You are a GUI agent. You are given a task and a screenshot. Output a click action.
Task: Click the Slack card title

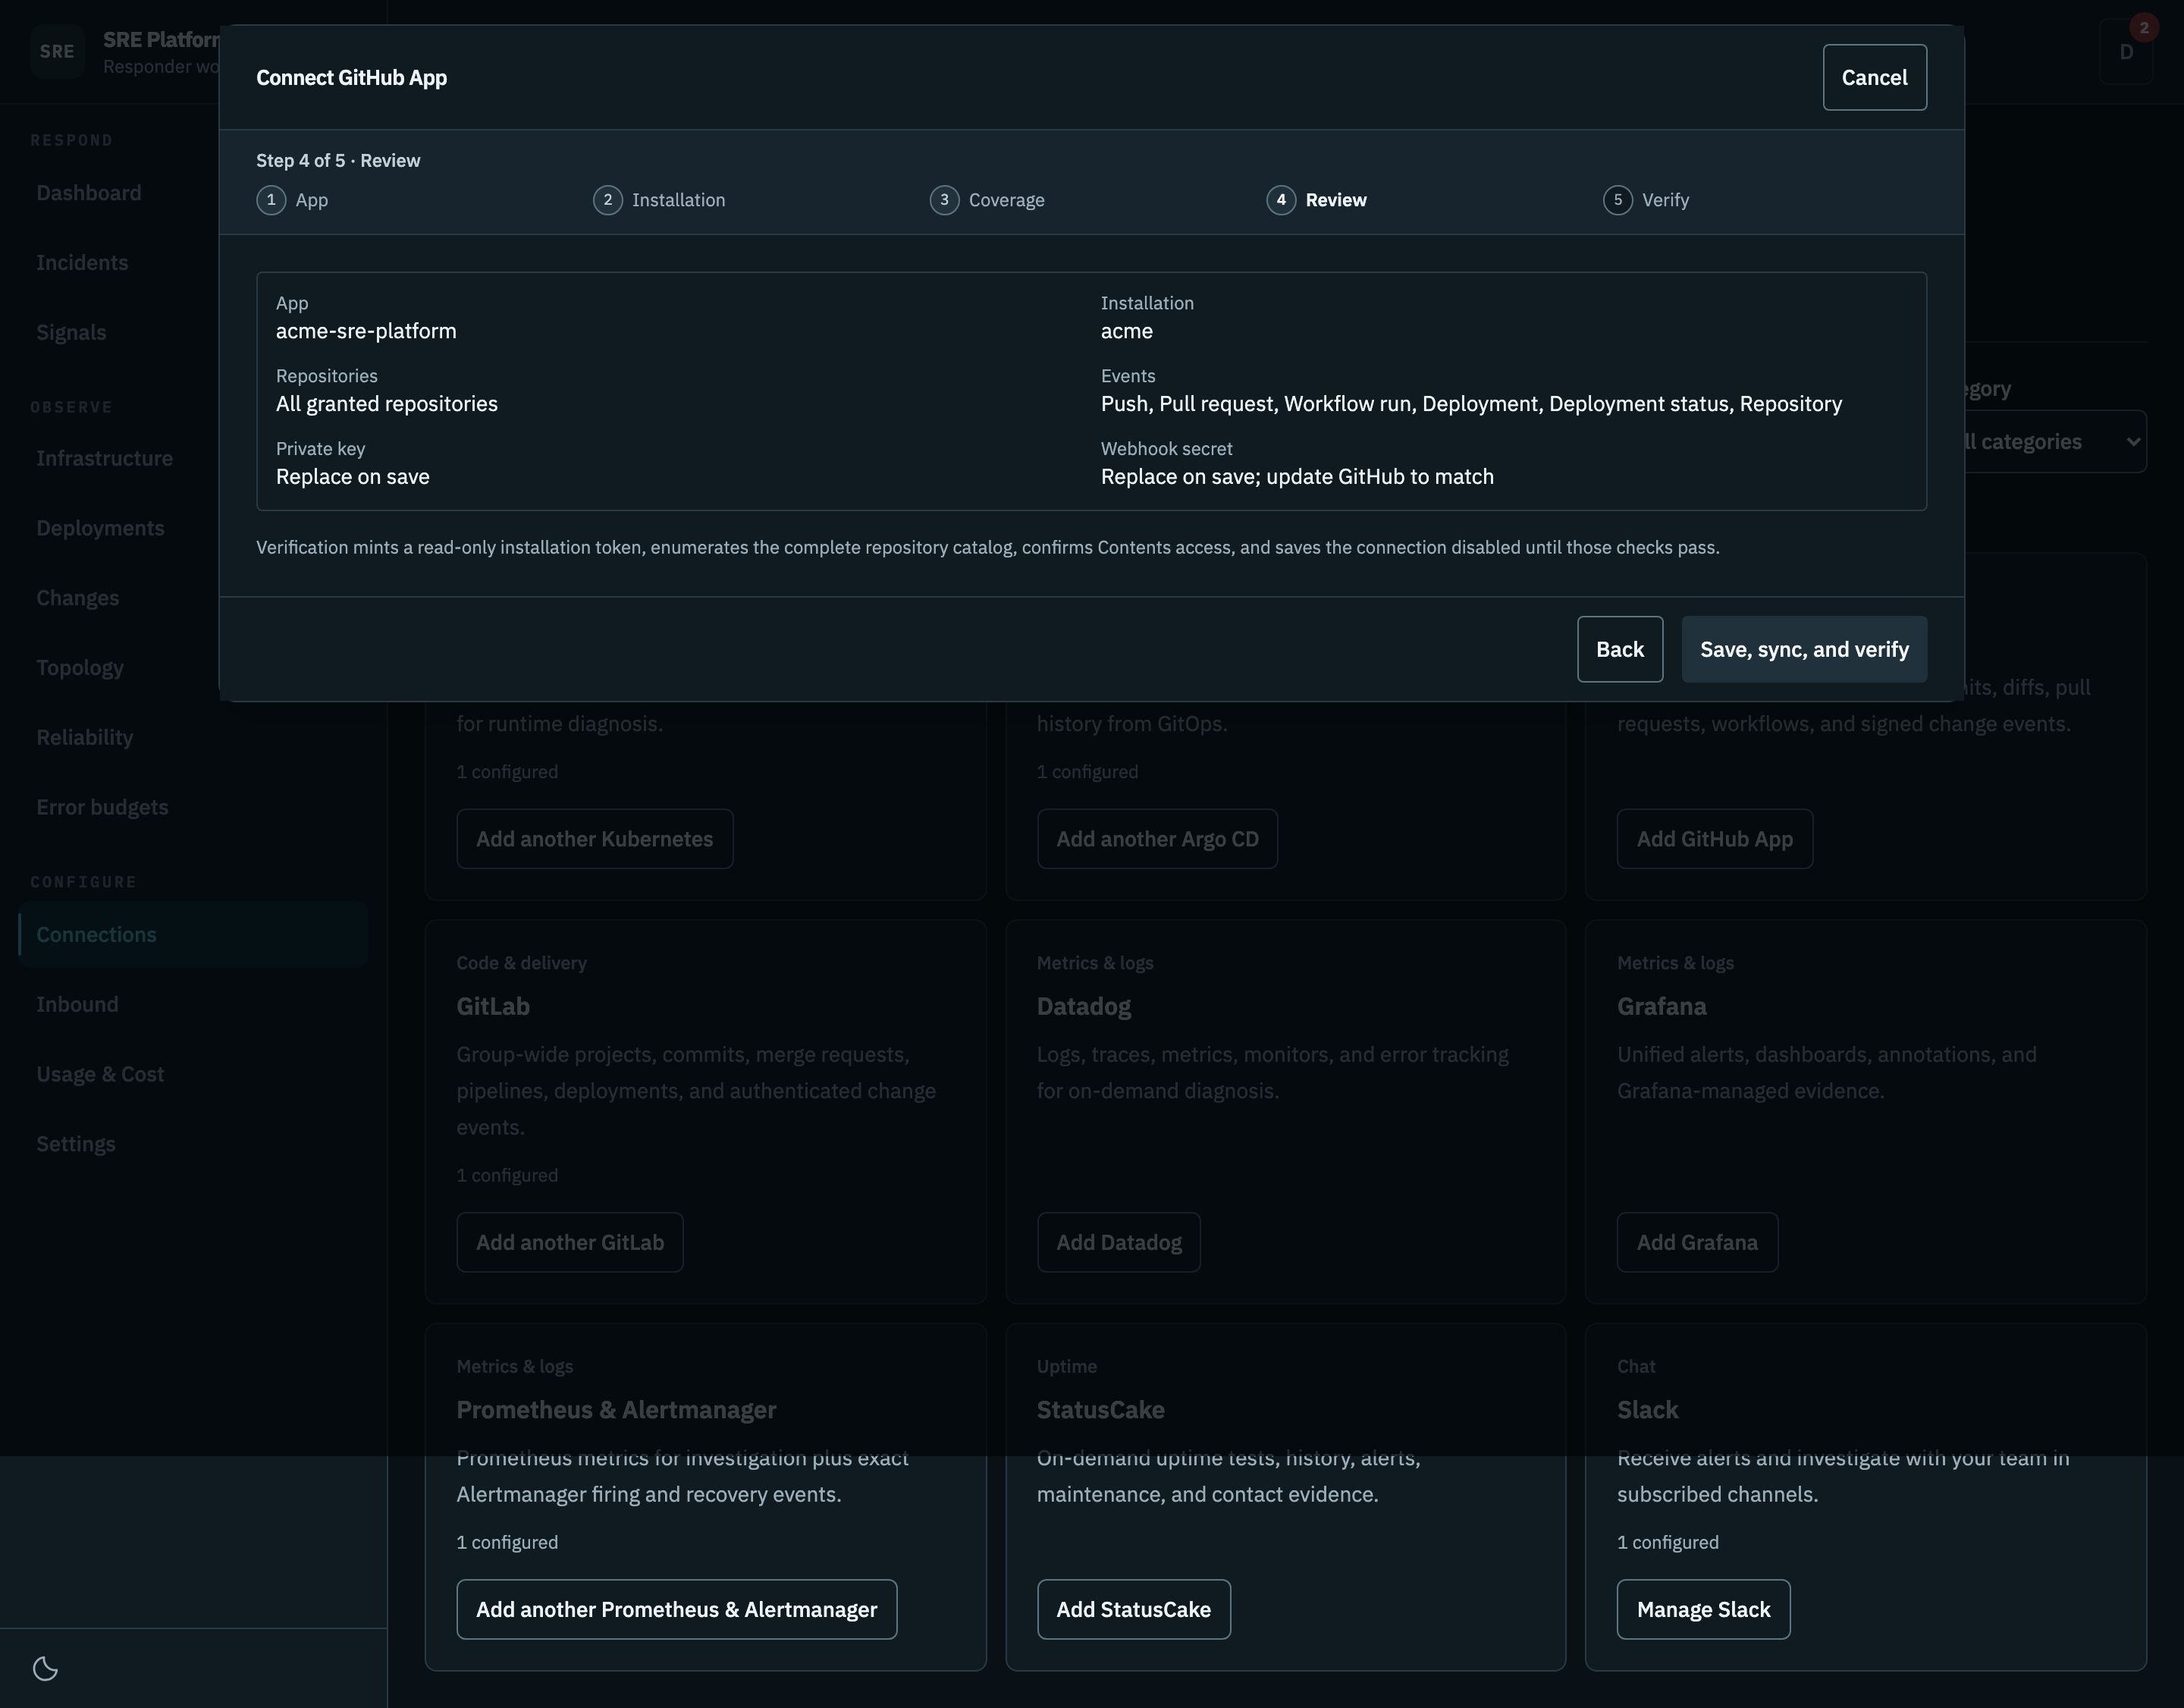[1647, 1410]
